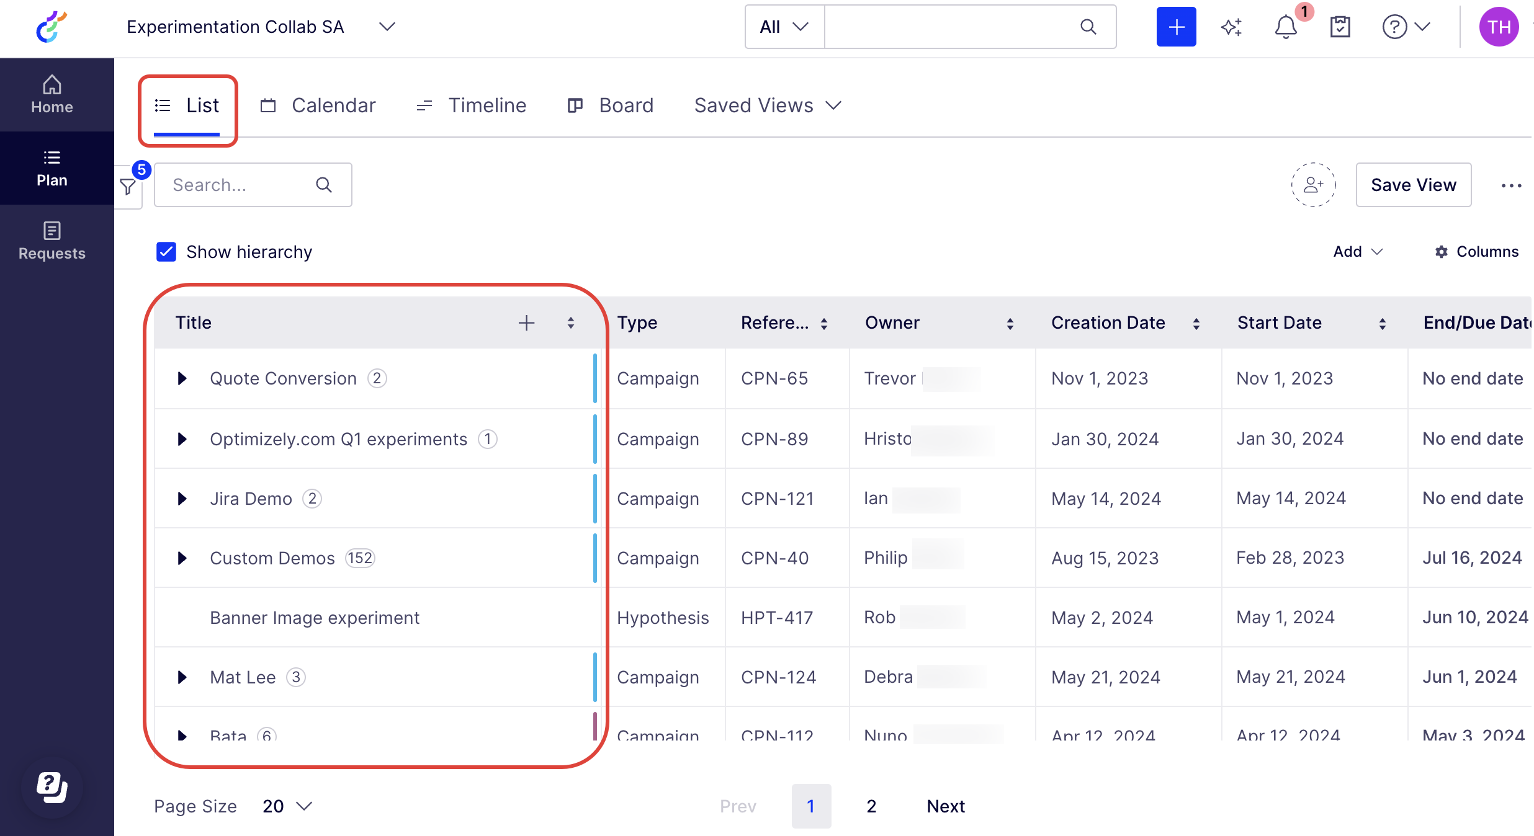Open the Banner Image experiment item
Viewport: 1534px width, 836px height.
[315, 618]
